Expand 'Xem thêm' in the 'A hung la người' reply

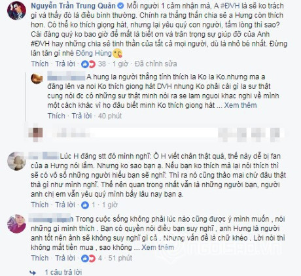(240, 105)
